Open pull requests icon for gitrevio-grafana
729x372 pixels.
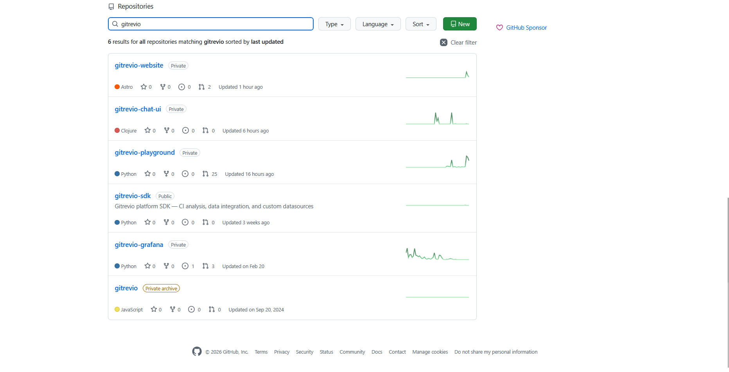coord(205,266)
